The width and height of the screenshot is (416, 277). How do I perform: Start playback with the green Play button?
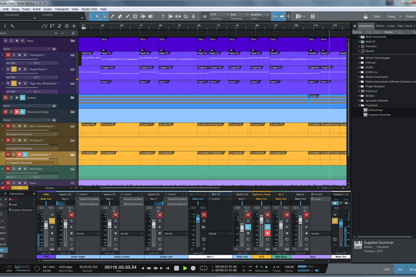pos(185,268)
